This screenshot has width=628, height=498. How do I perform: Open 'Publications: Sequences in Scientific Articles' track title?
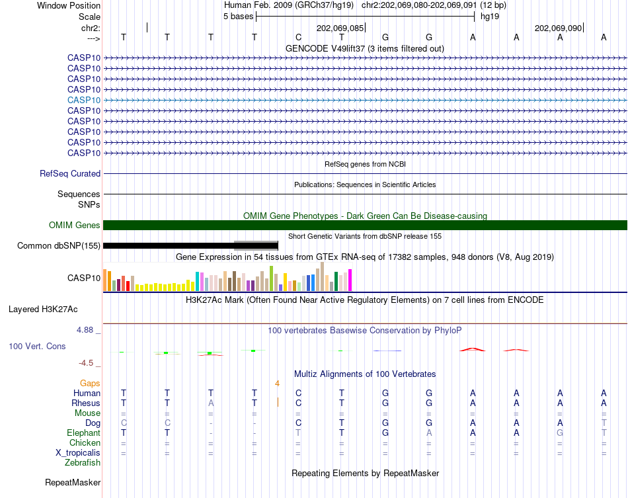coord(365,185)
